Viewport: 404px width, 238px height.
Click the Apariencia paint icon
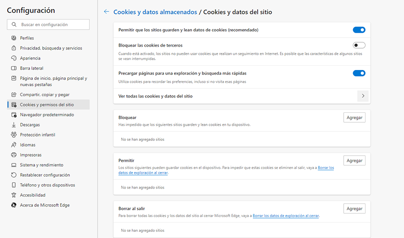point(14,58)
